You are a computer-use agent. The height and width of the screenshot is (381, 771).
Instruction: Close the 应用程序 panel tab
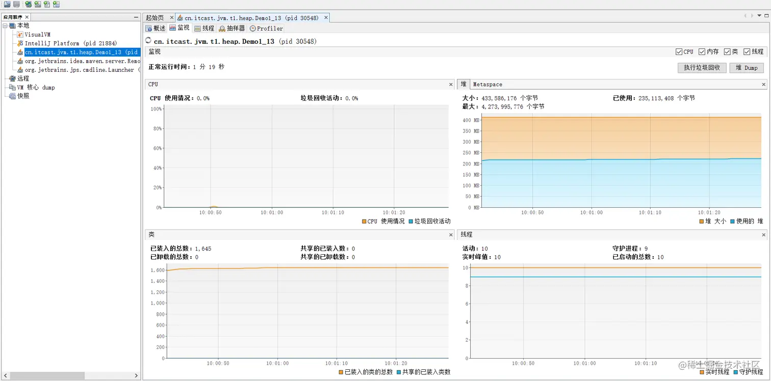click(27, 17)
